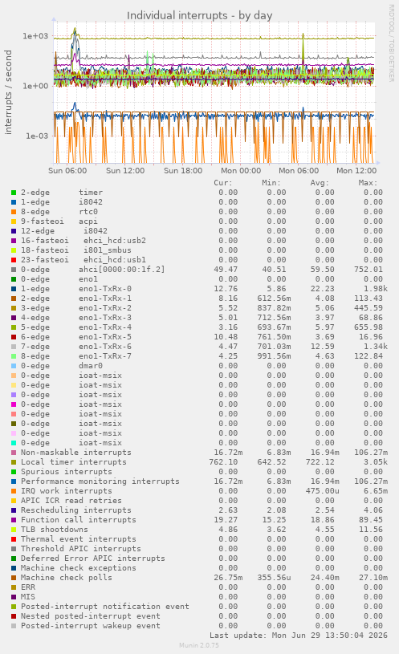
Task: Click the 'Threshold APIC interrupts' legend label
Action: click(80, 549)
